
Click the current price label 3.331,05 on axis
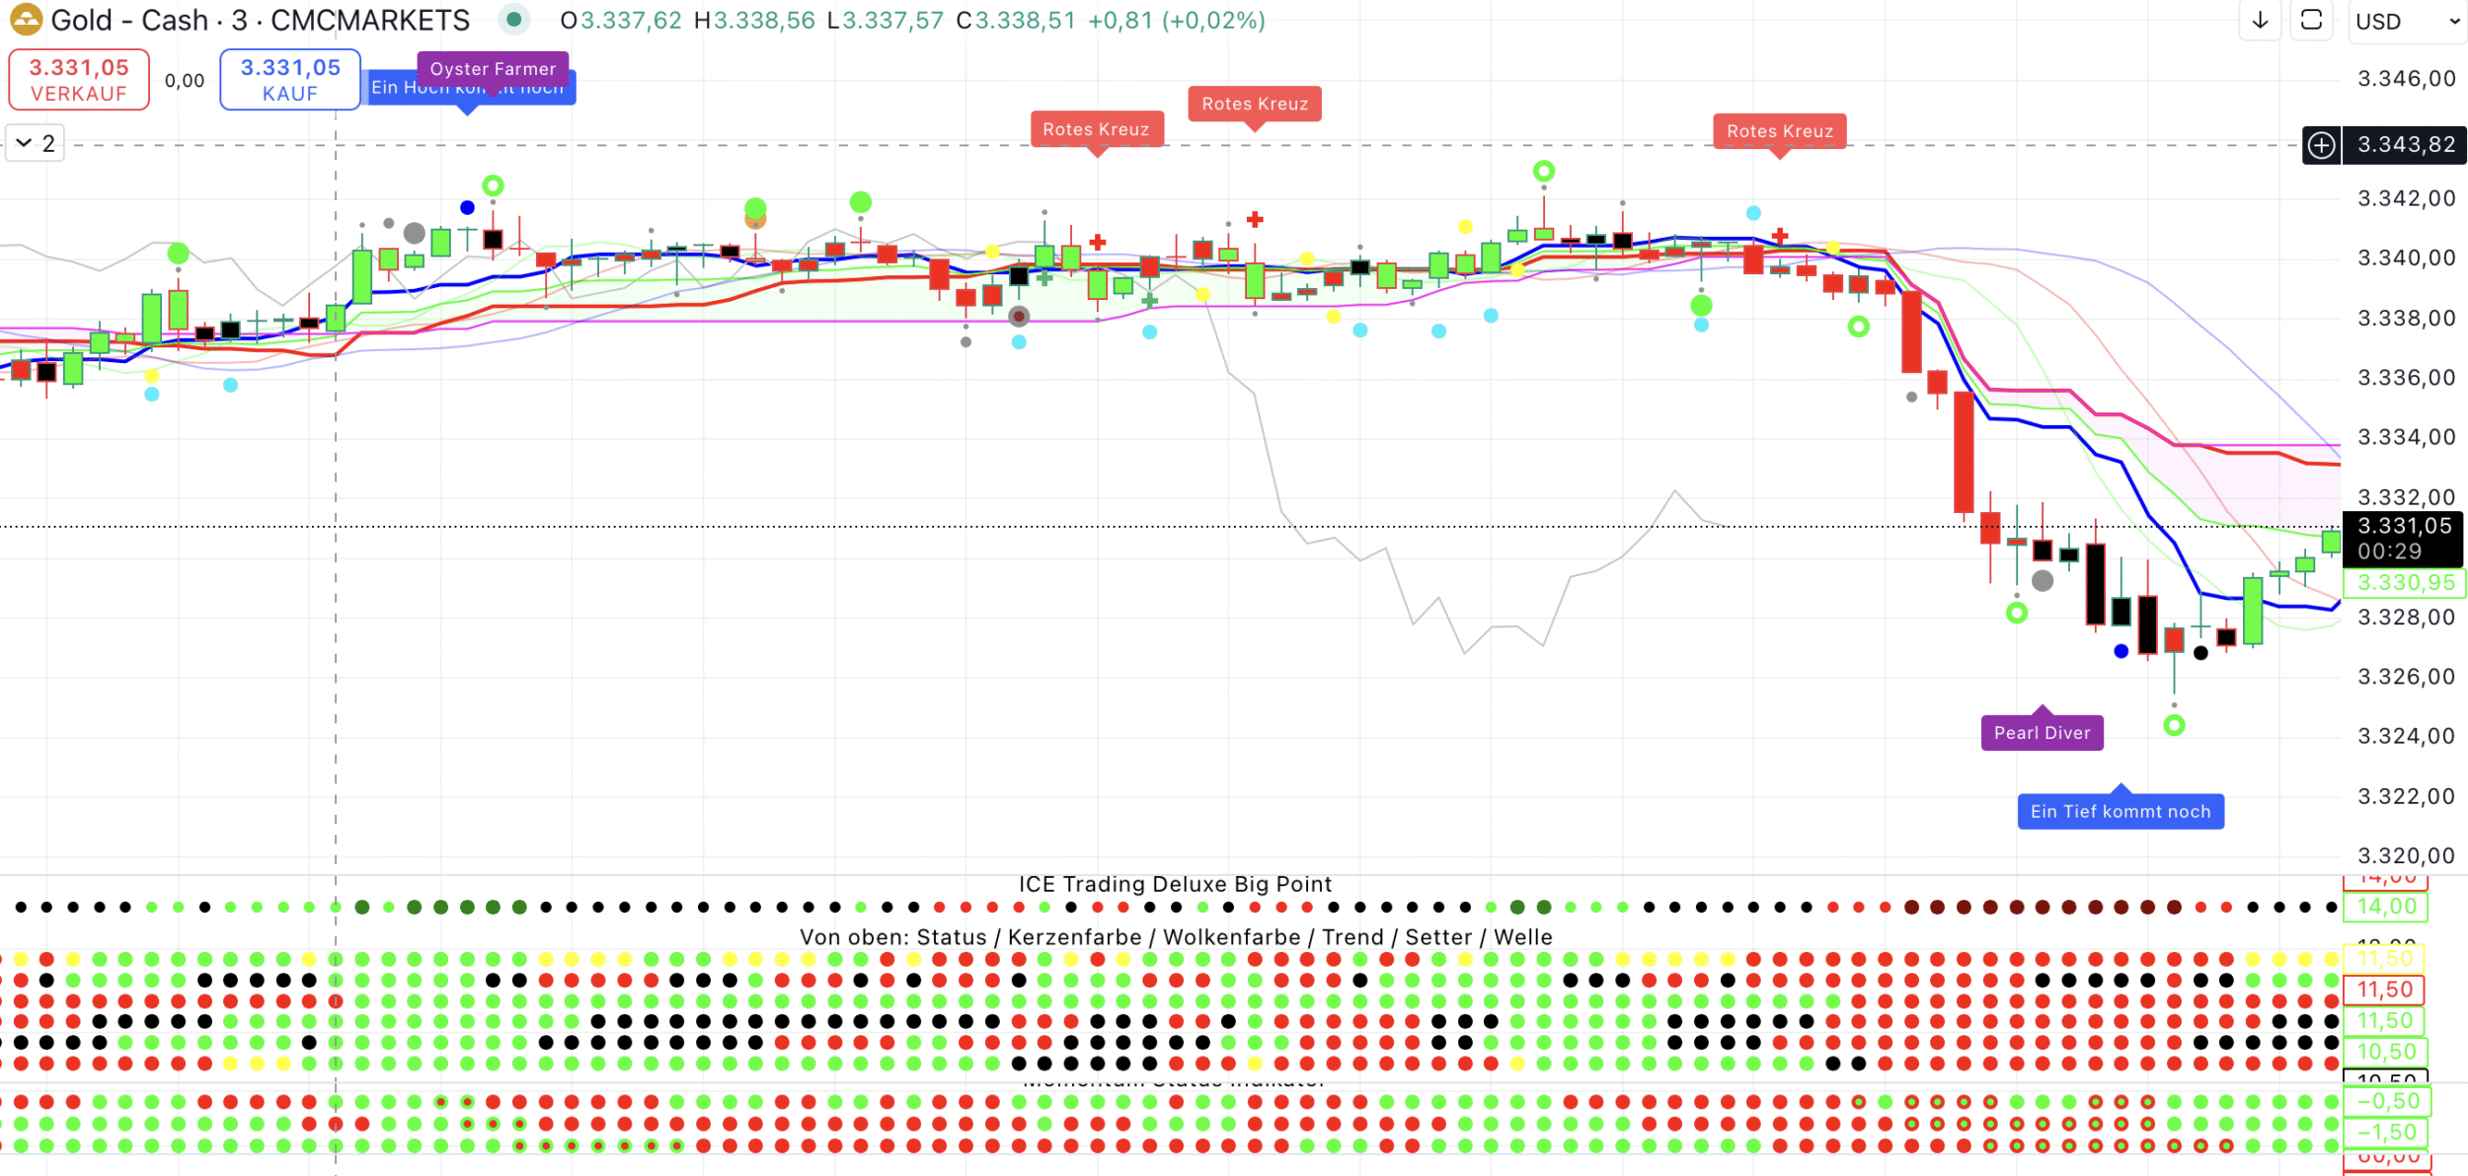pyautogui.click(x=2403, y=527)
